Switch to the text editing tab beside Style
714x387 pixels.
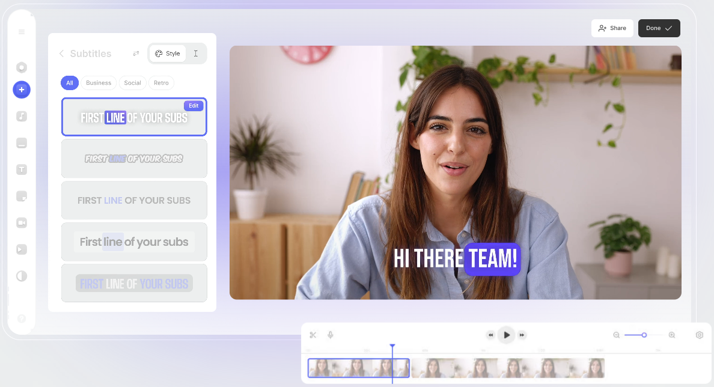point(195,53)
